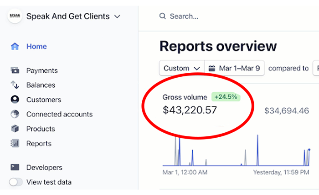Click the +24.5% green change badge

point(225,97)
